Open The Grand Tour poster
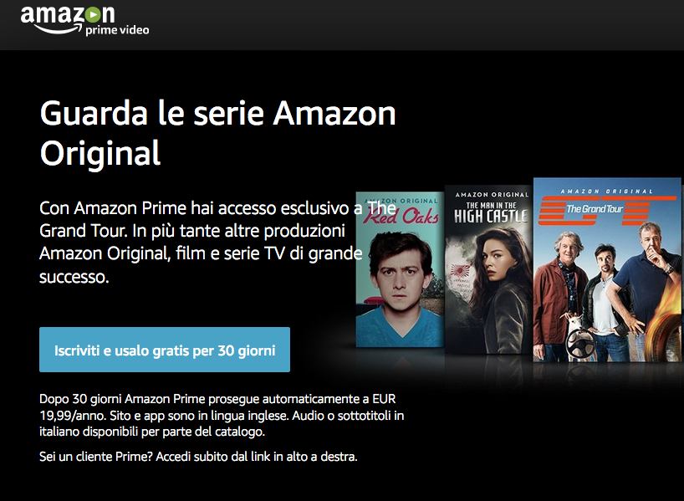This screenshot has height=501, width=684. (607, 269)
